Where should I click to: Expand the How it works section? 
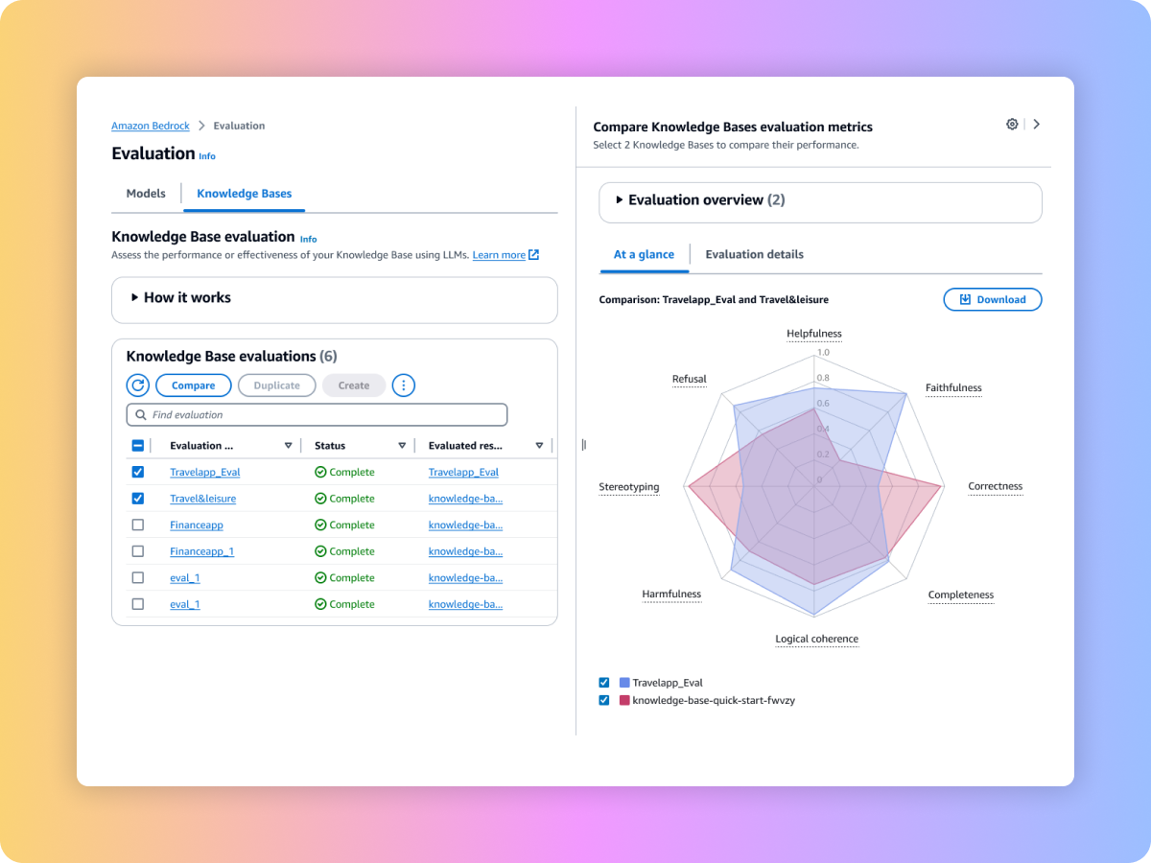pyautogui.click(x=135, y=298)
